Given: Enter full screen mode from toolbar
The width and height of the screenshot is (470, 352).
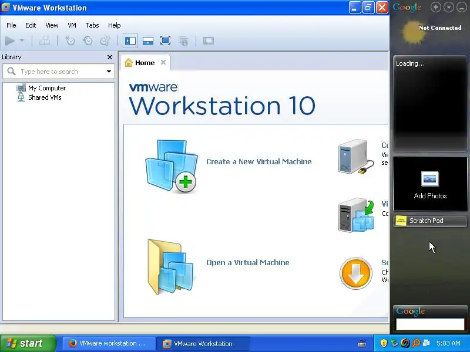Looking at the screenshot, I should coord(166,40).
